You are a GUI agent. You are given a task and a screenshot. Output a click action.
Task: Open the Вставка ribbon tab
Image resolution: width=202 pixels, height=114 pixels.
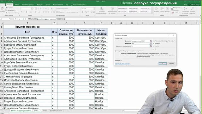[17, 5]
